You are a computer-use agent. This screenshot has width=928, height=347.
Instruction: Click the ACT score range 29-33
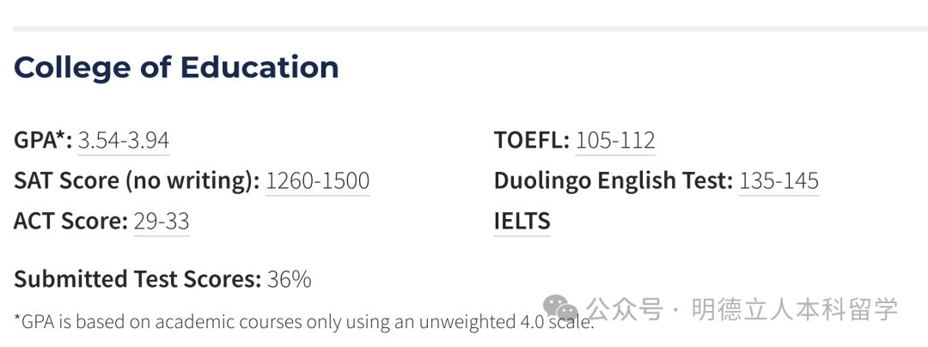162,222
